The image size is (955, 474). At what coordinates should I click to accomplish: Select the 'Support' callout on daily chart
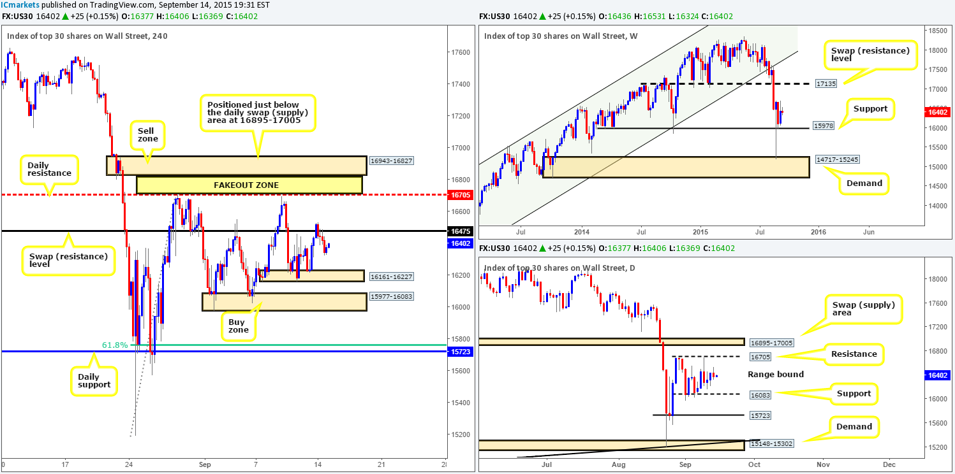[x=854, y=393]
